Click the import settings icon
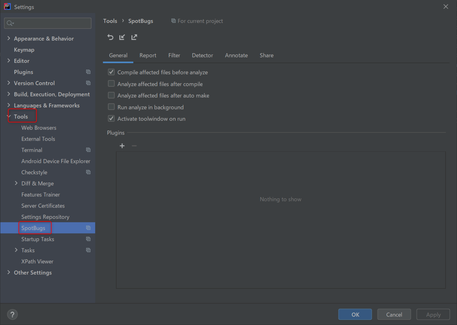Screen dimensions: 457x325 [122, 37]
